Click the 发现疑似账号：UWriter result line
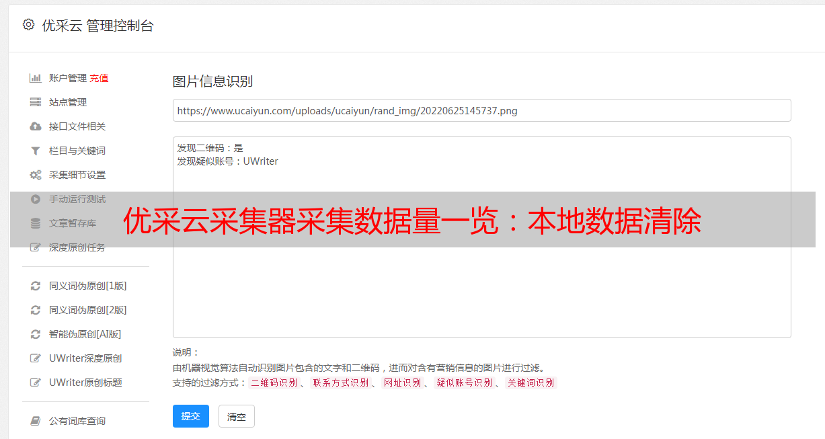 point(228,161)
